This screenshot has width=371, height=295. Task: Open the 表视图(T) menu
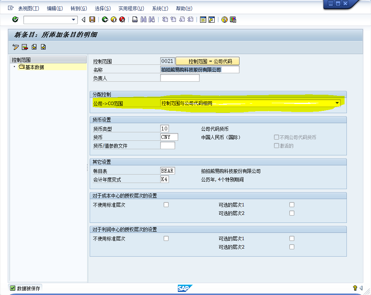[x=29, y=8]
